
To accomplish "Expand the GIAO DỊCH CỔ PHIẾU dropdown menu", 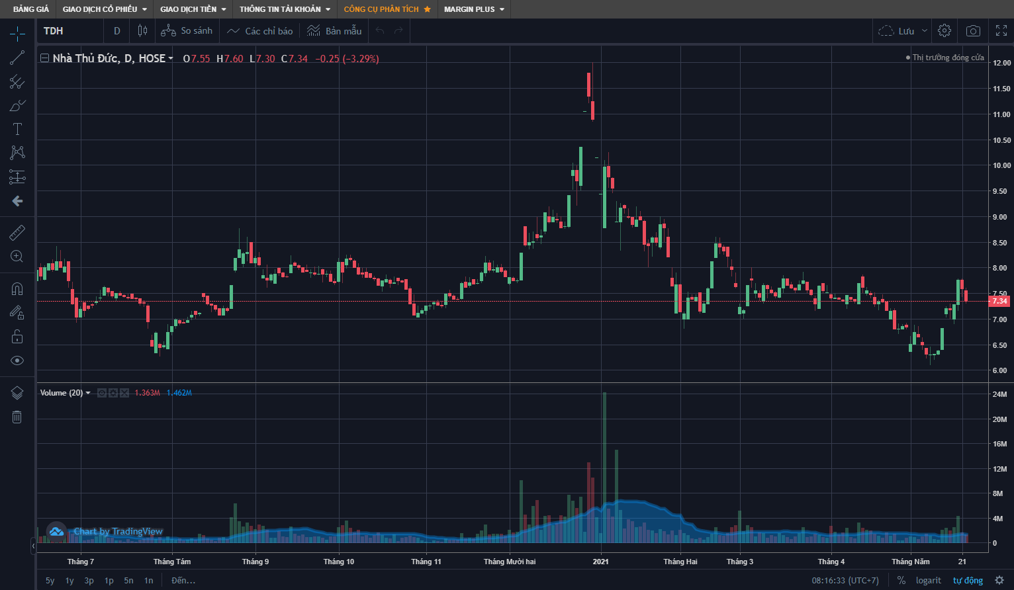I will click(x=105, y=9).
